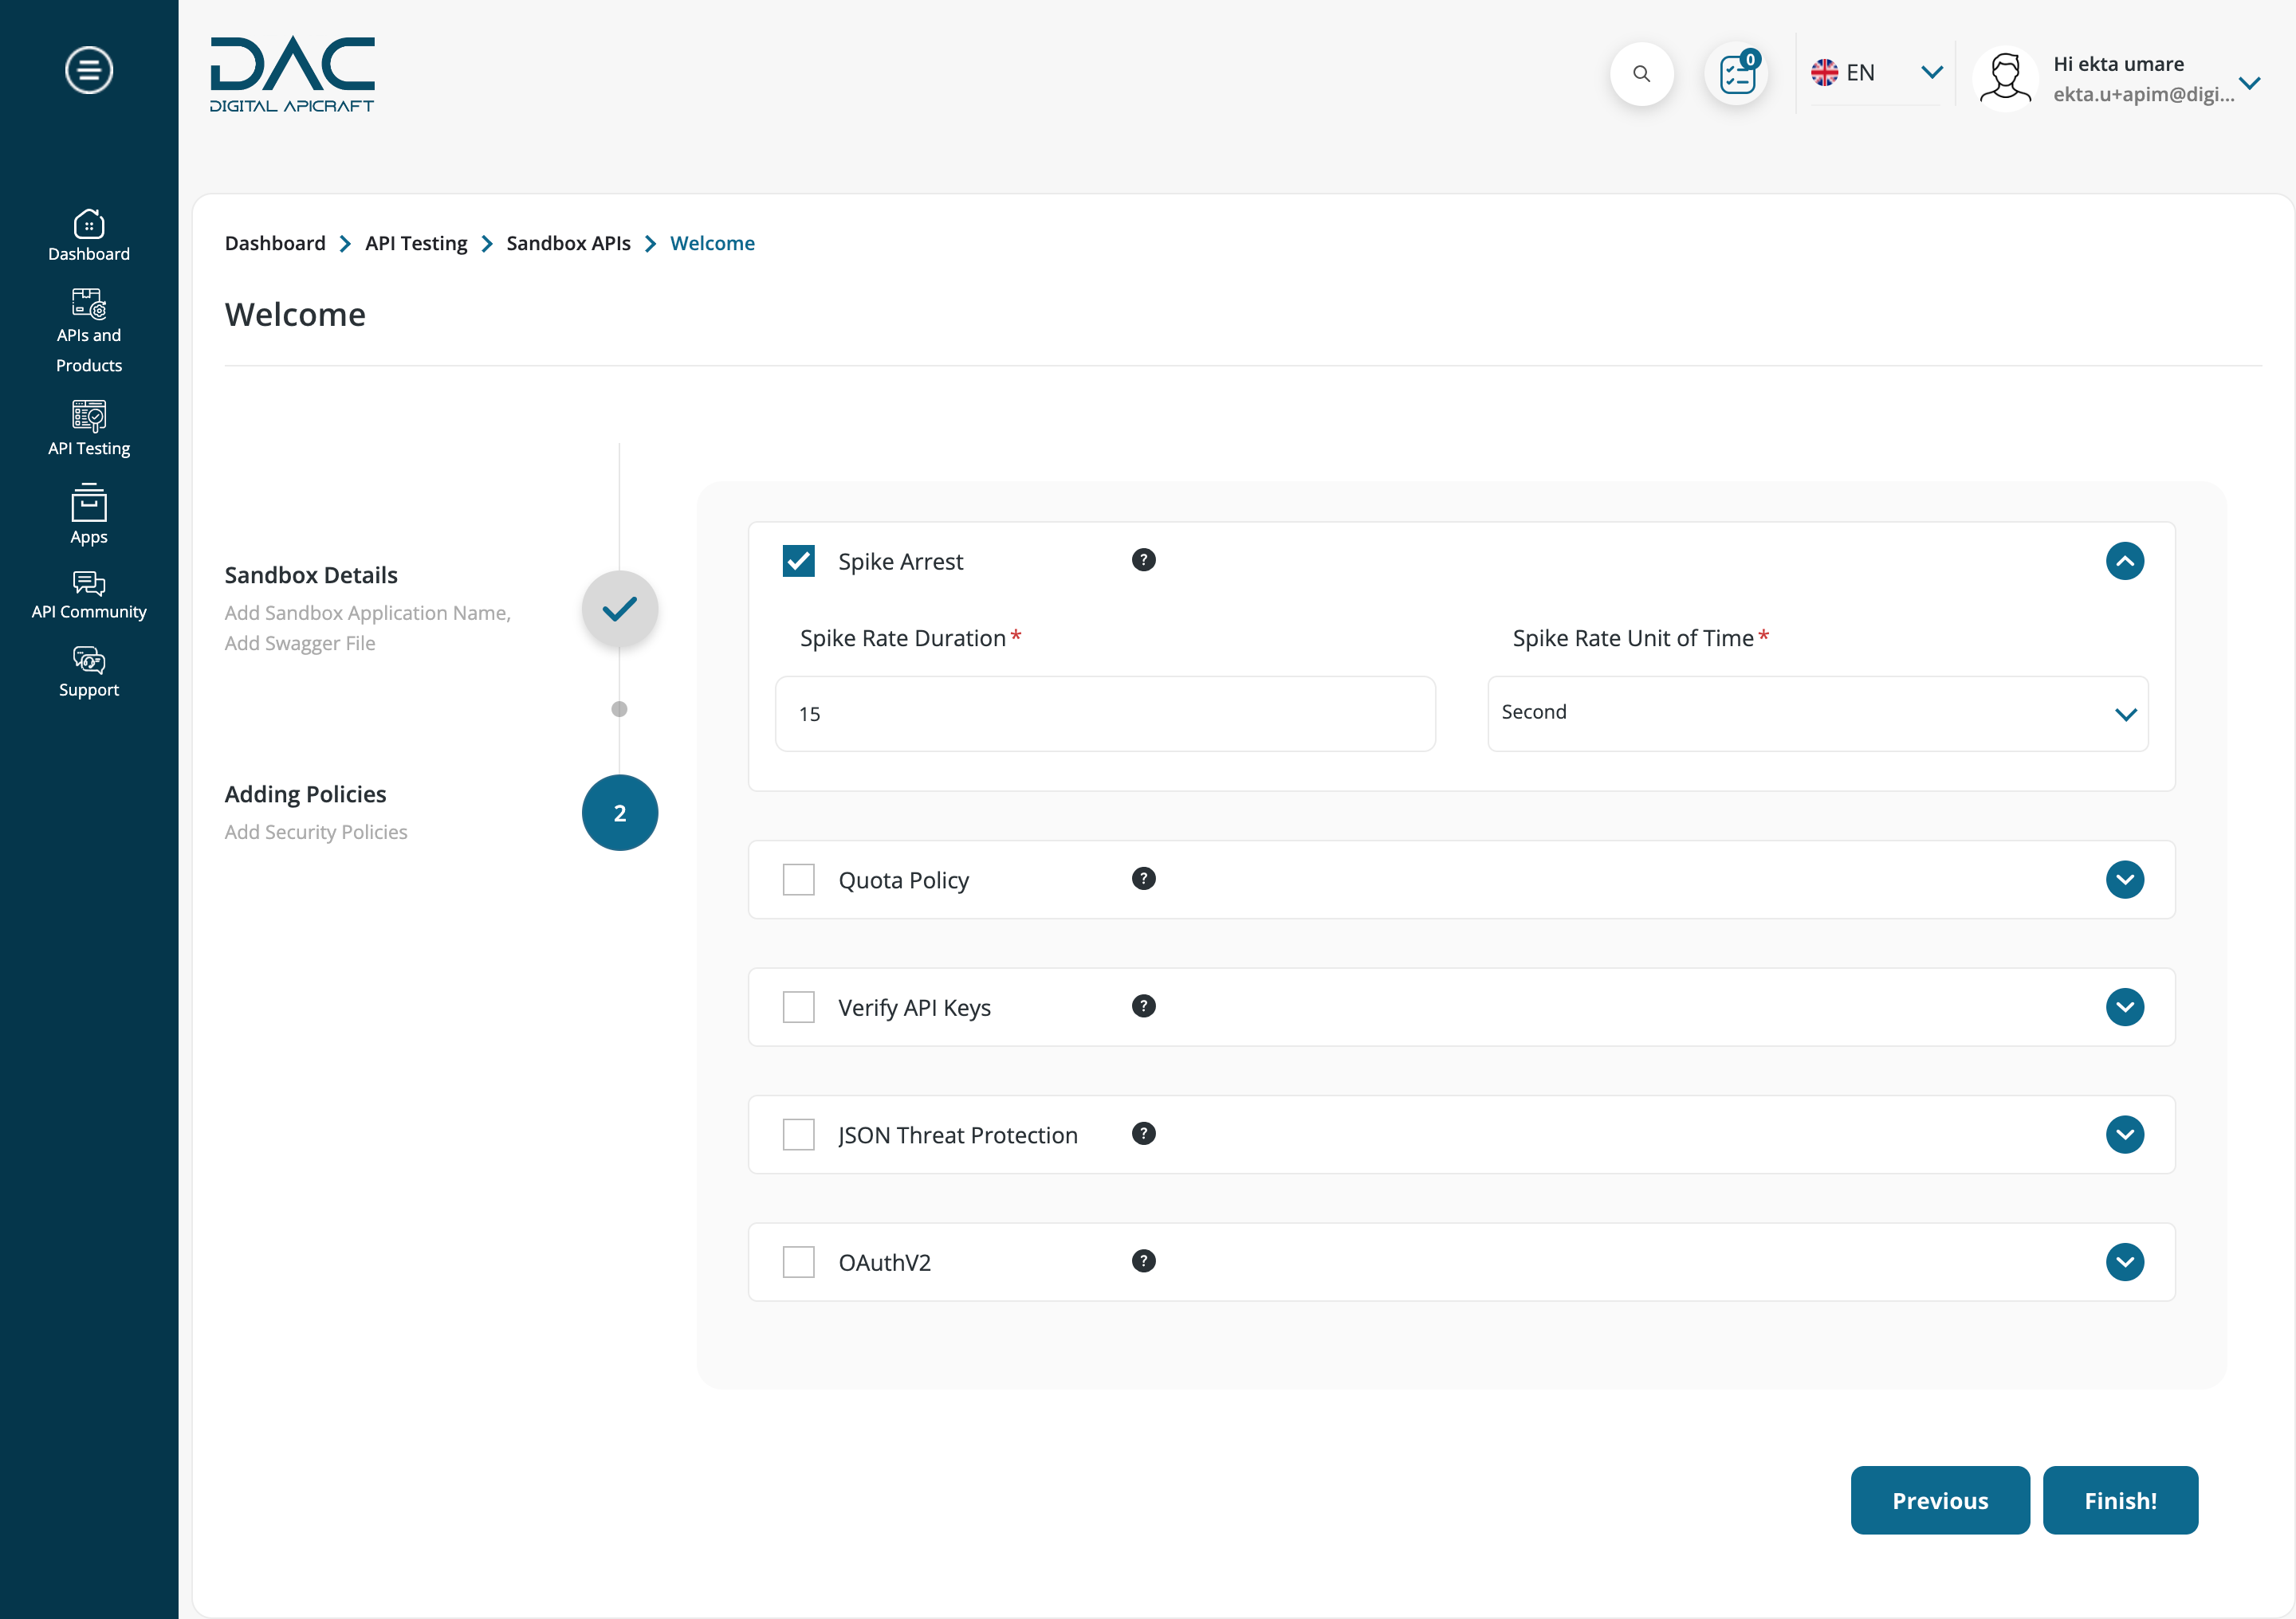This screenshot has width=2296, height=1619.
Task: Expand the Quota Policy panel
Action: pyautogui.click(x=2124, y=880)
